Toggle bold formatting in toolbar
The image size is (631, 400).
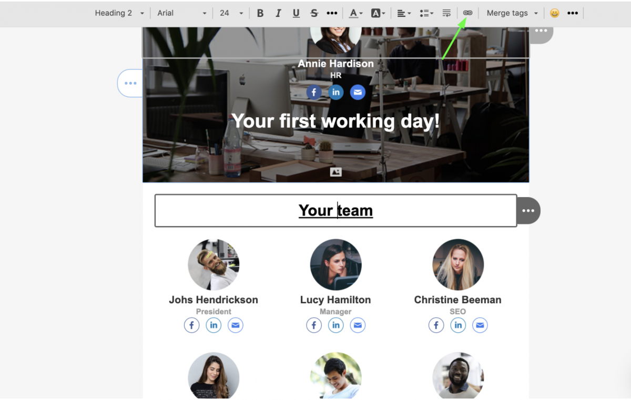click(260, 13)
